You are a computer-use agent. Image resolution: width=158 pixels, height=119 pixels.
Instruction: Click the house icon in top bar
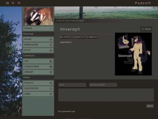point(7,3)
